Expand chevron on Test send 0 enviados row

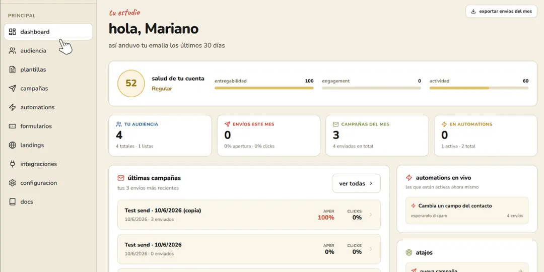tap(371, 249)
